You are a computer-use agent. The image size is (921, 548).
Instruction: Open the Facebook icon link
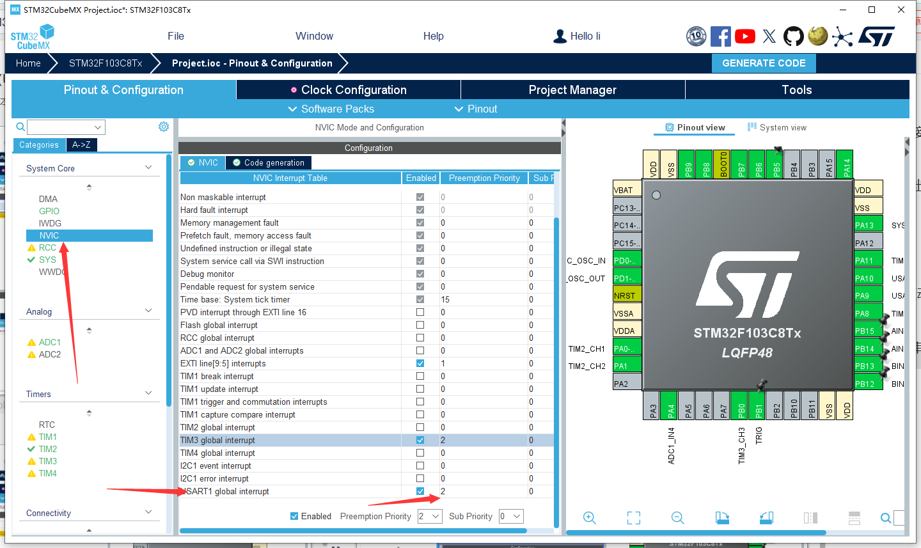[x=720, y=36]
